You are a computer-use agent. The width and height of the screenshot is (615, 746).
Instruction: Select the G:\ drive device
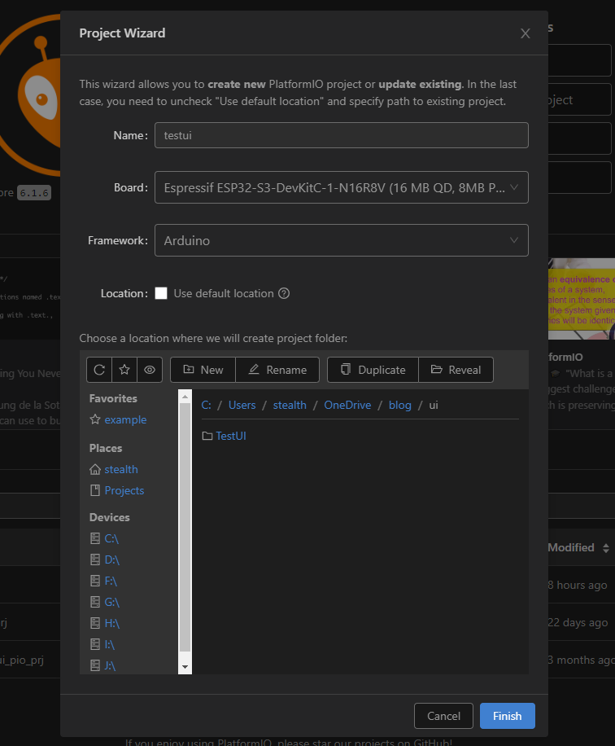(x=111, y=602)
